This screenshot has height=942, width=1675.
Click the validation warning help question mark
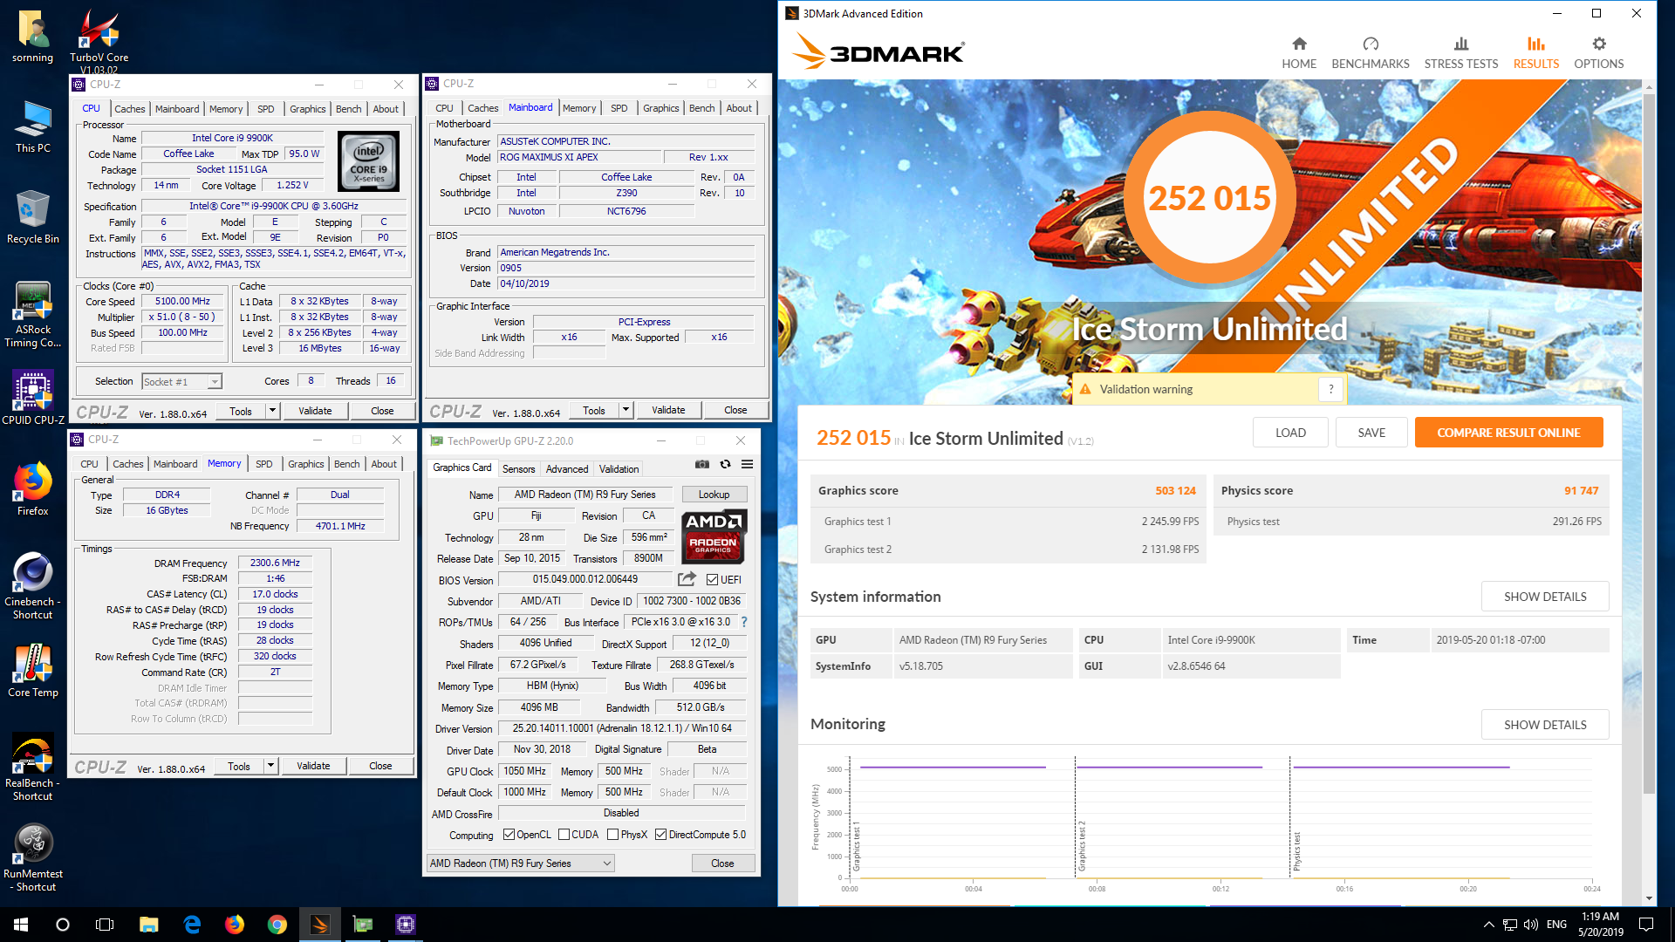(1330, 389)
